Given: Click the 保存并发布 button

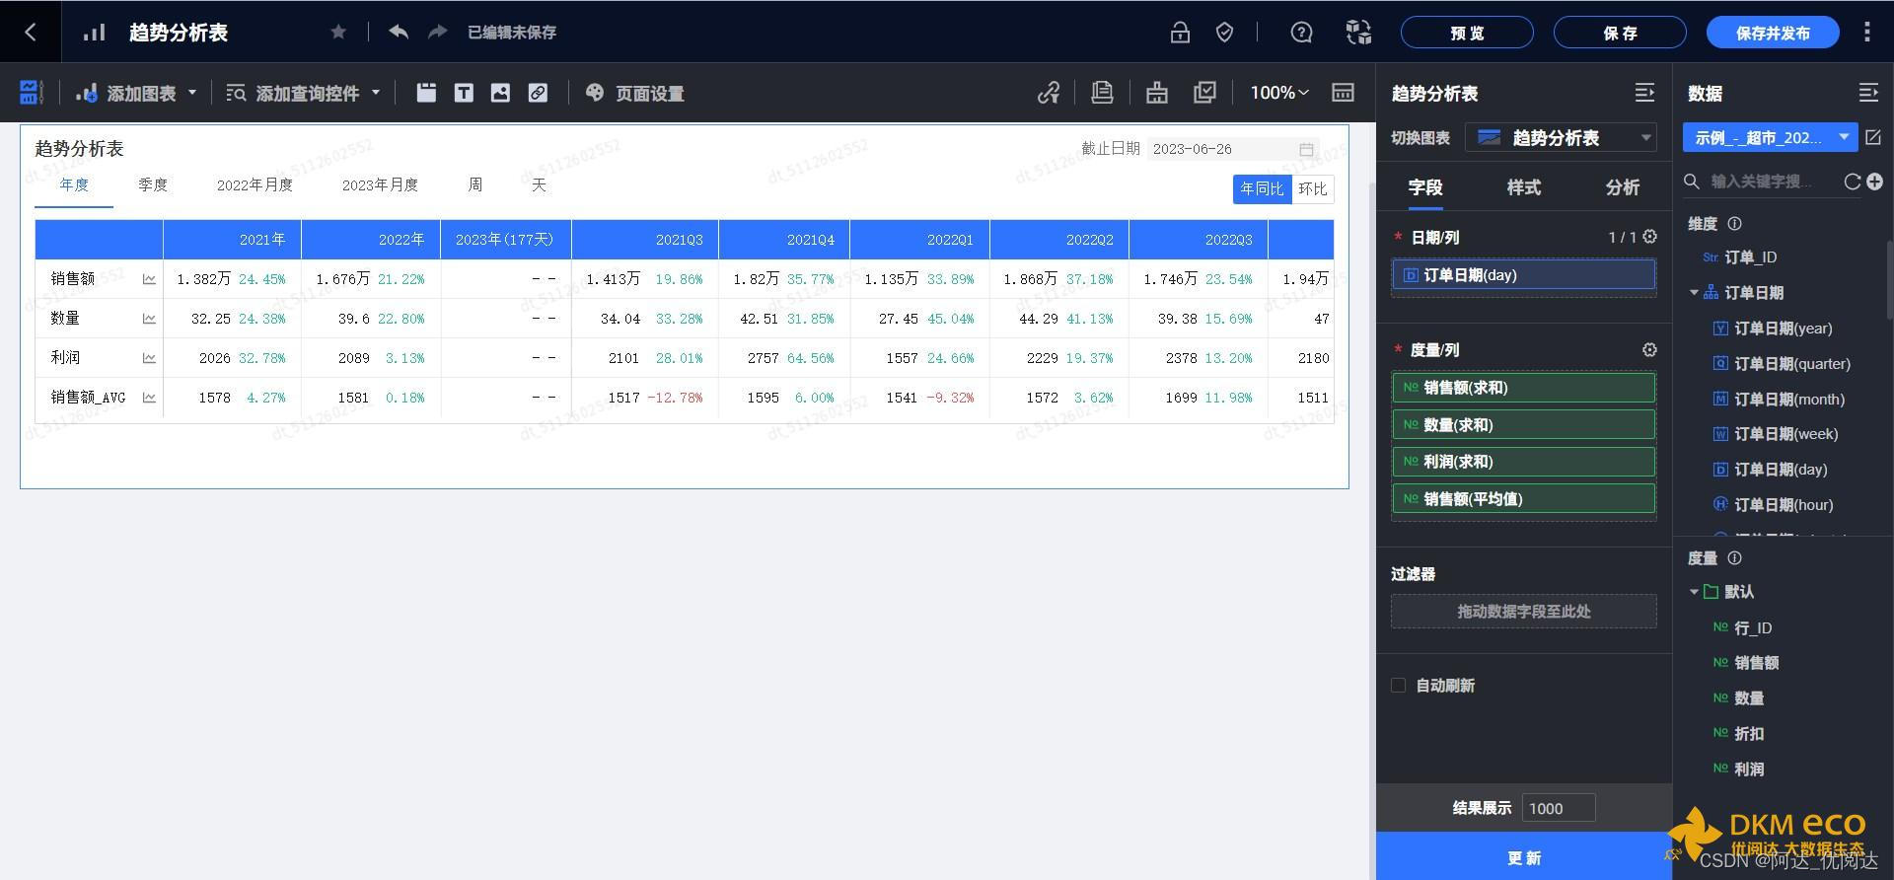Looking at the screenshot, I should (x=1773, y=33).
